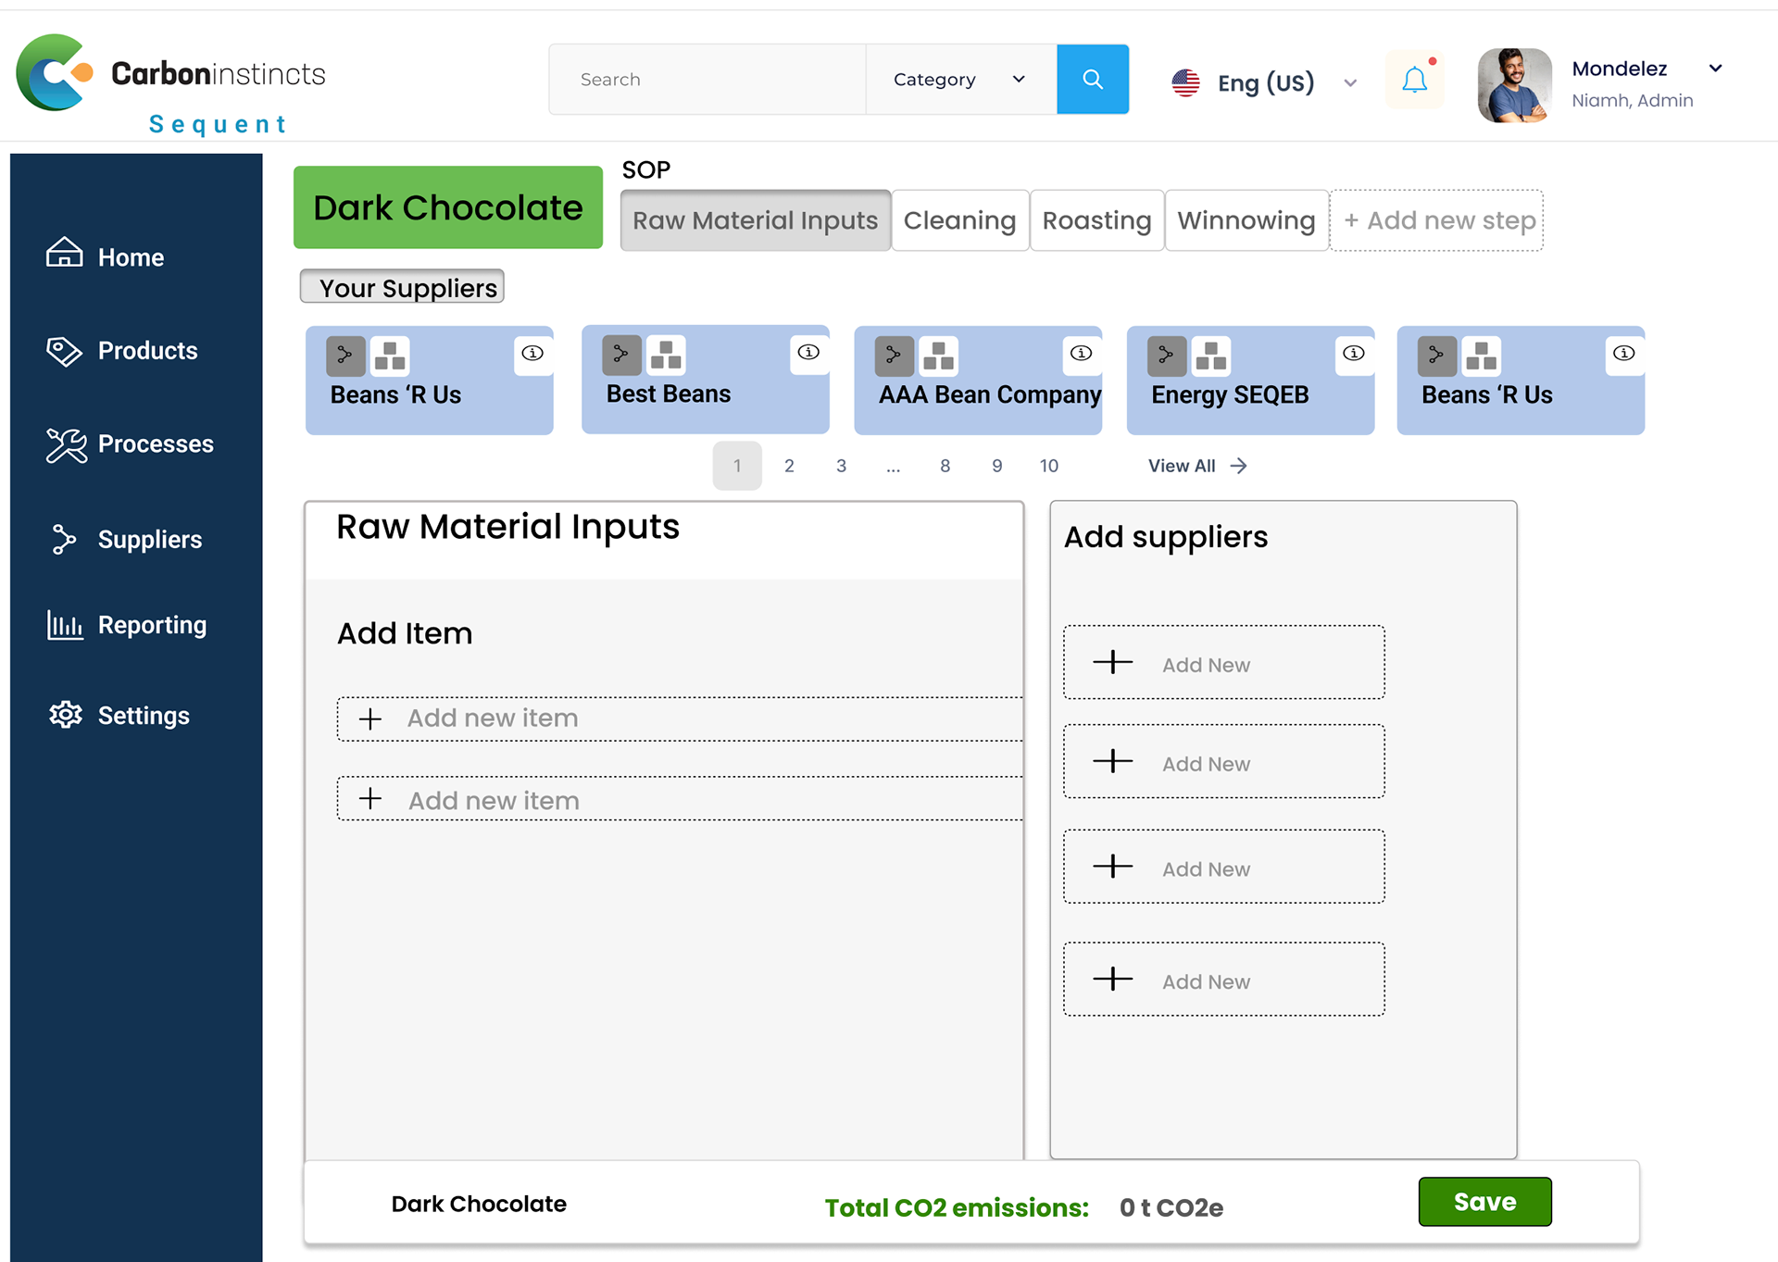Screen dimensions: 1778x1262
Task: Go to suppliers page 9
Action: pos(996,466)
